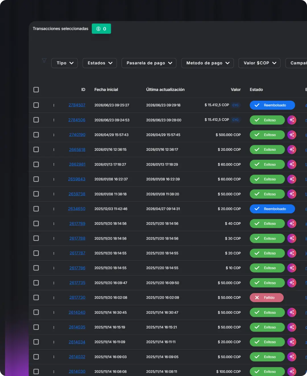Click sparkle icon on transaction 2614035 row

pos(292,327)
